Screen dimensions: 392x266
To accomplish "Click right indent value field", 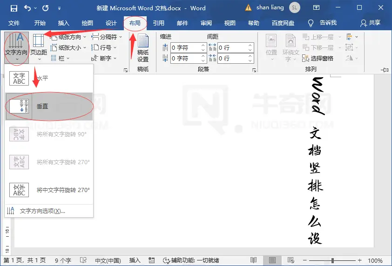I will coord(185,58).
